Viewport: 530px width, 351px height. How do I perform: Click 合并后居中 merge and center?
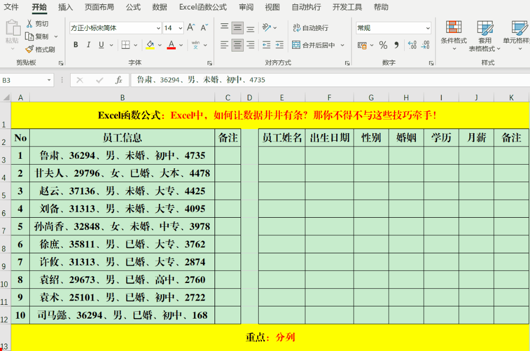point(313,45)
